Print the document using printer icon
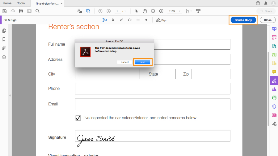278x156 pixels. 21,11
